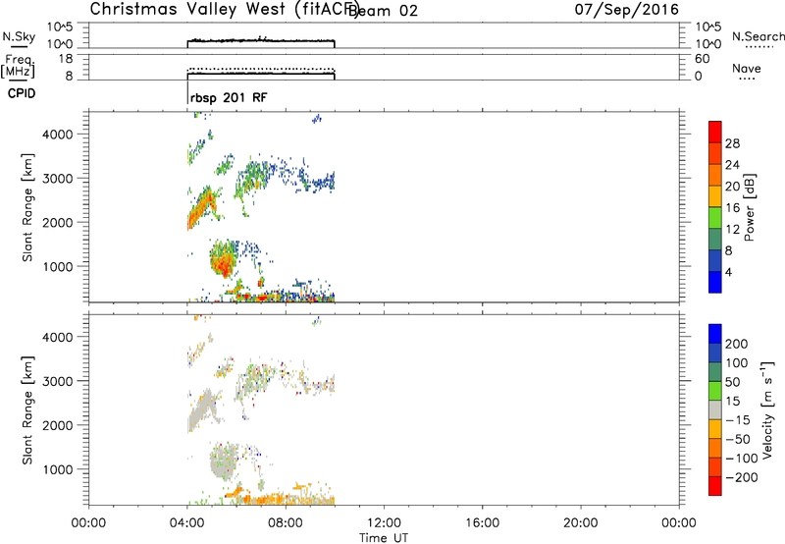Click the red-orange echo blob near 1000 km in power panel
The image size is (785, 544).
(224, 259)
